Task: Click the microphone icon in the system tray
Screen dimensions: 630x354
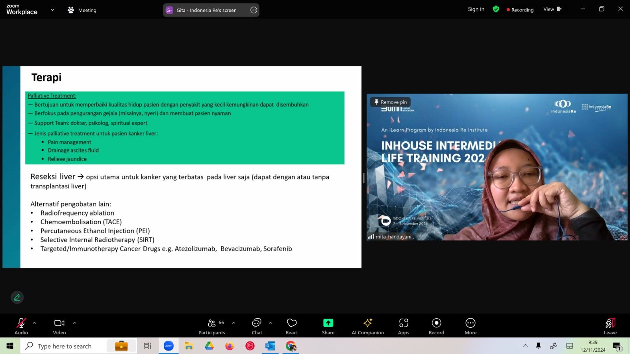Action: click(x=538, y=346)
